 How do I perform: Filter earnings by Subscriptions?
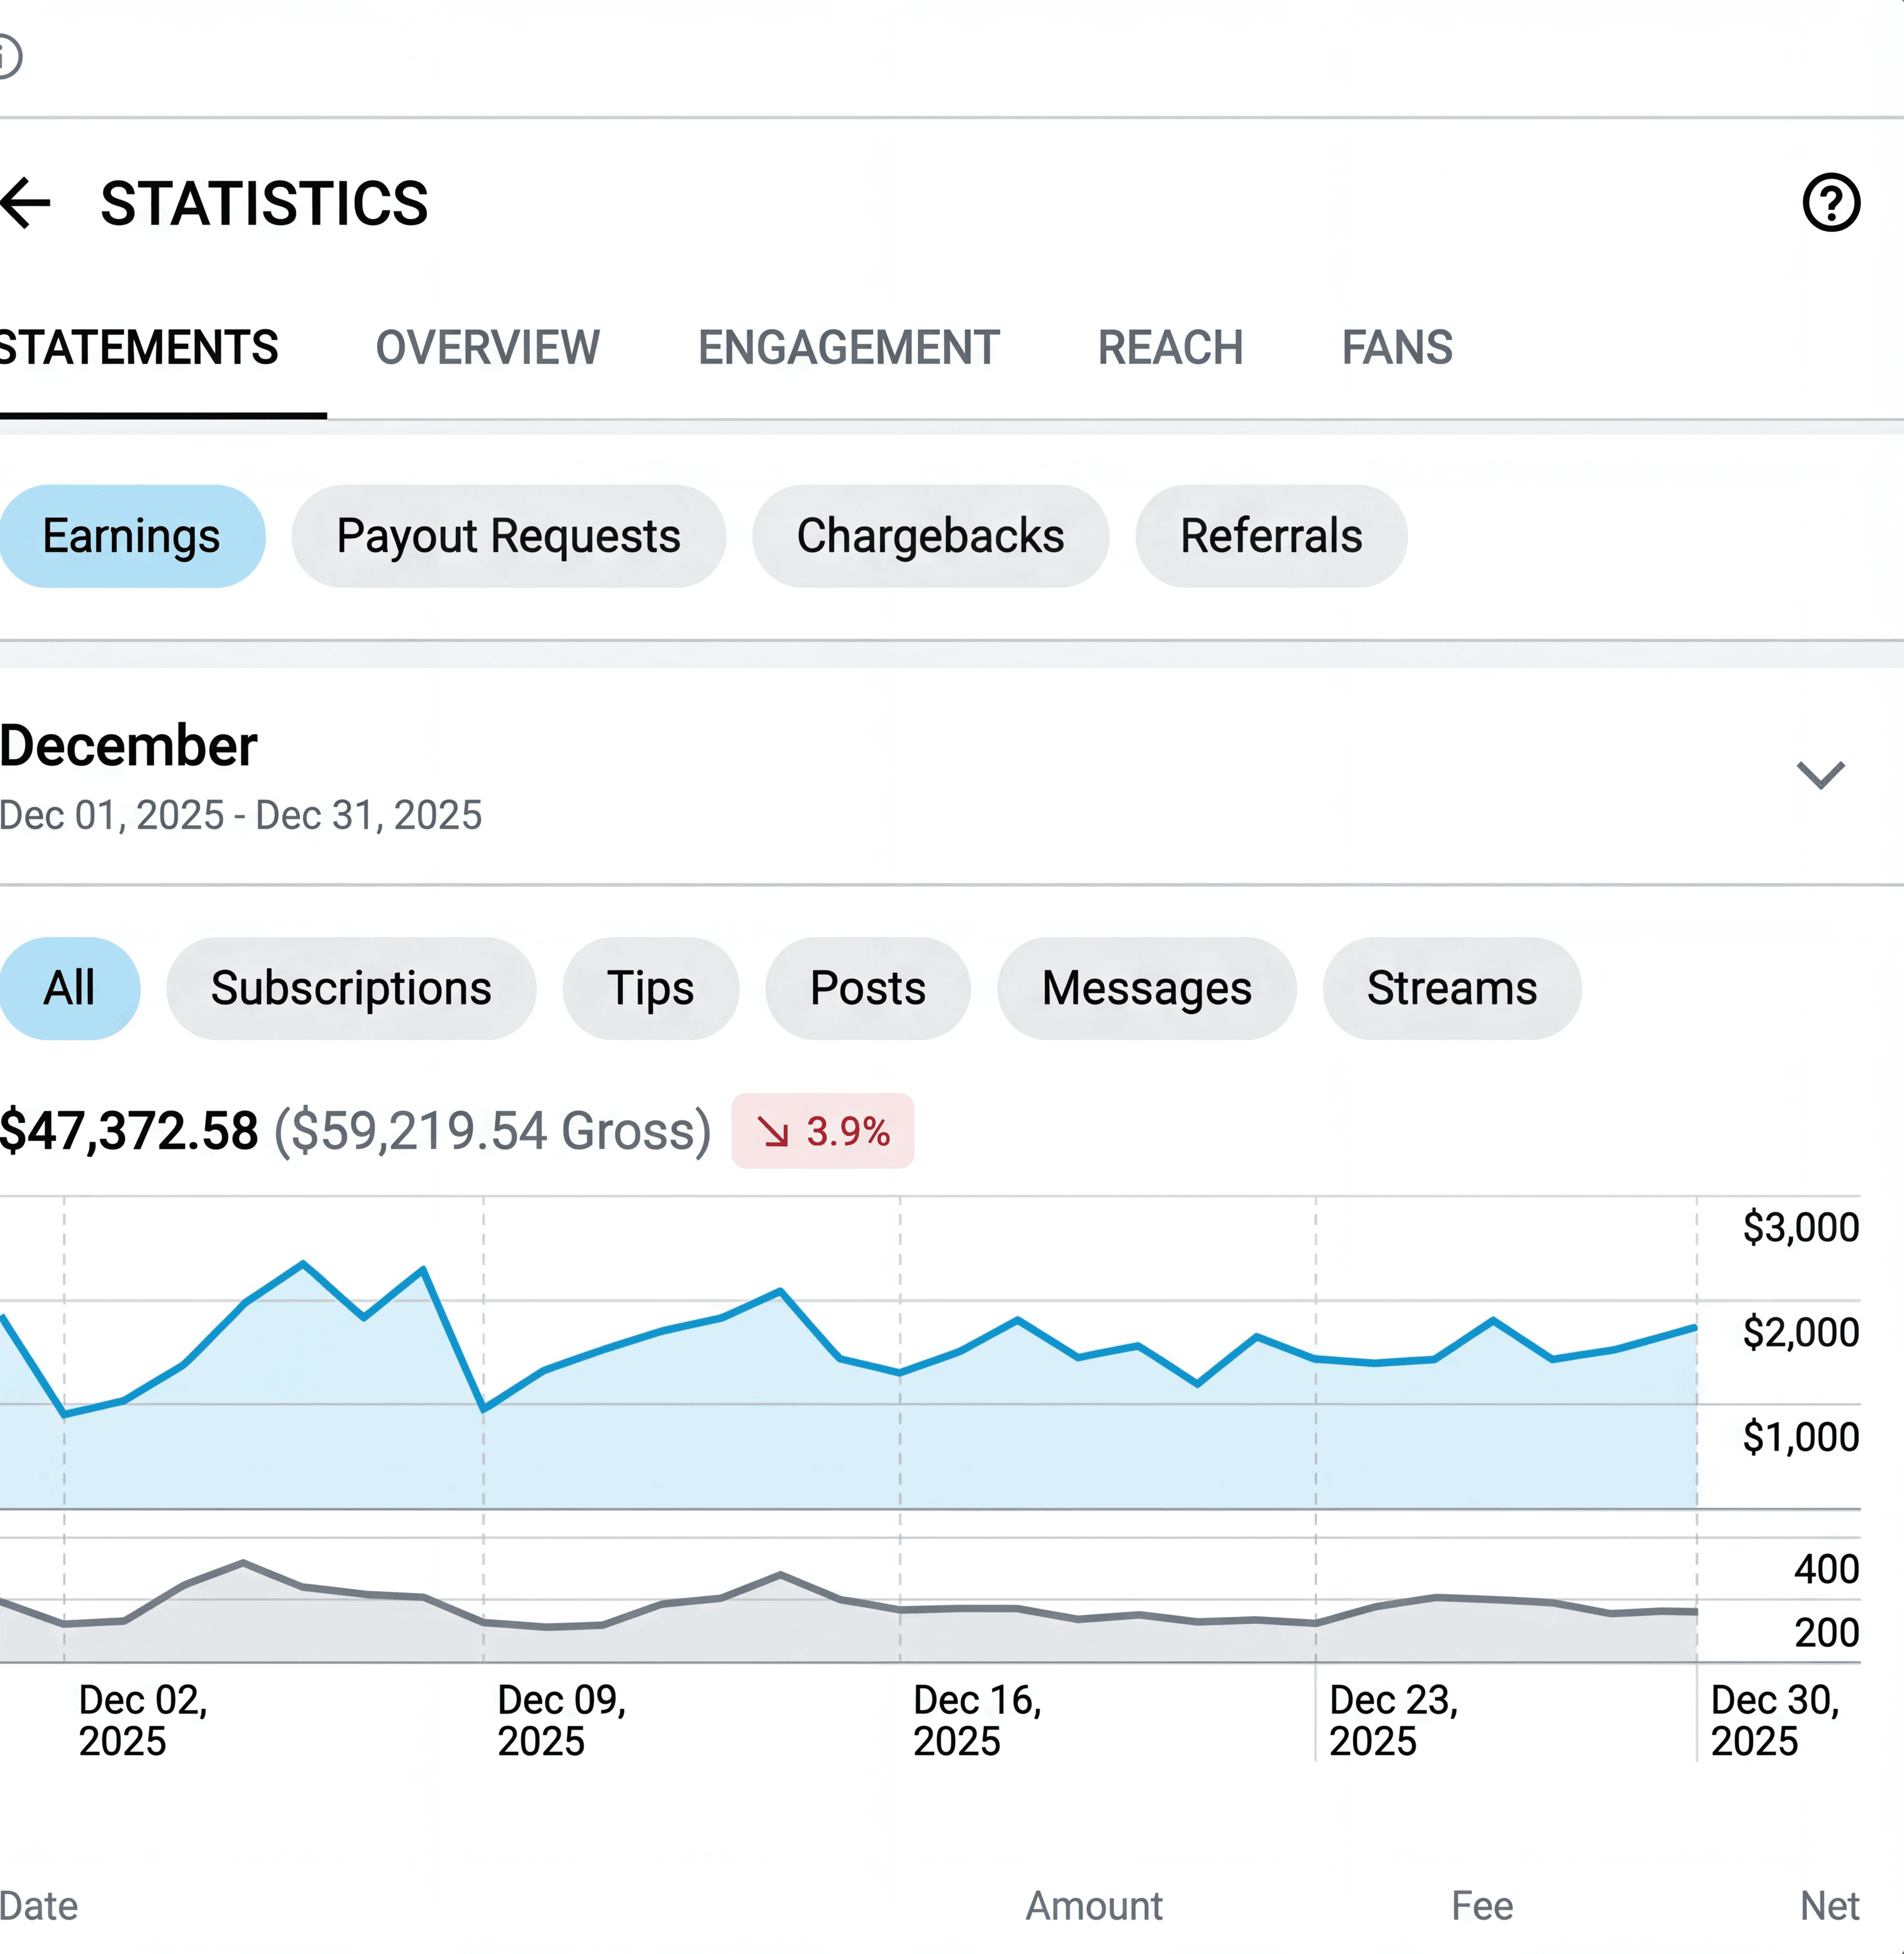tap(351, 988)
